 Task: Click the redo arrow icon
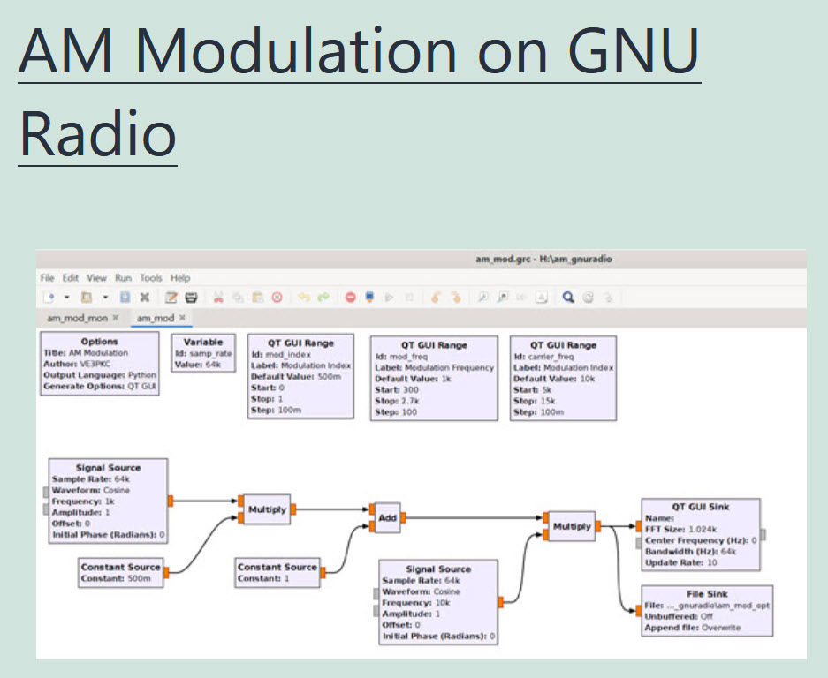[323, 298]
